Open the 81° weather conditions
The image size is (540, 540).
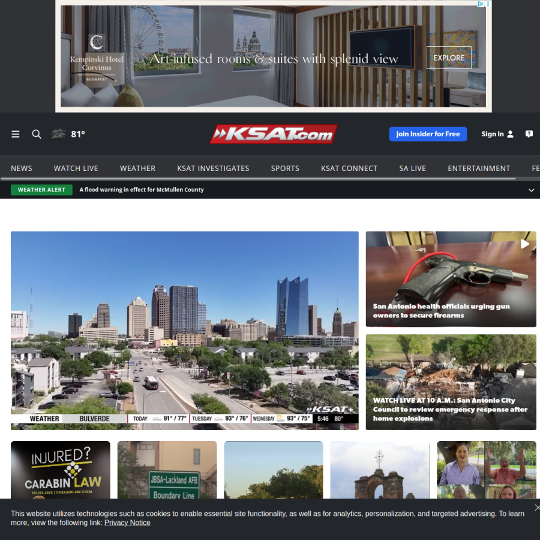68,134
